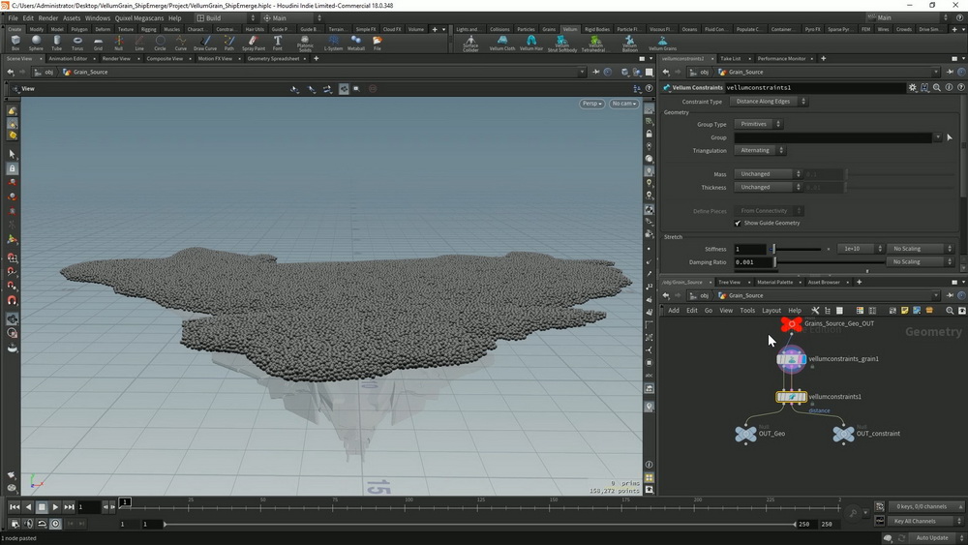
Task: Click the Stiffness value input field
Action: (x=750, y=249)
